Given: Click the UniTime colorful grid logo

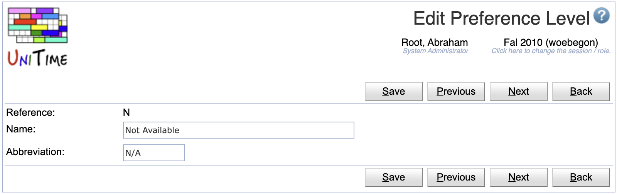Looking at the screenshot, I should pos(38,37).
